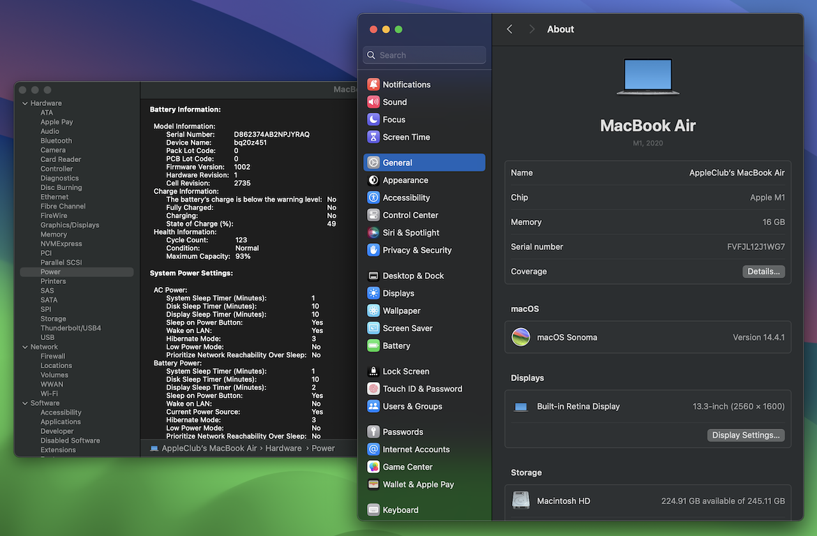This screenshot has height=536, width=817.
Task: Select Extensions in System Information sidebar
Action: 58,450
